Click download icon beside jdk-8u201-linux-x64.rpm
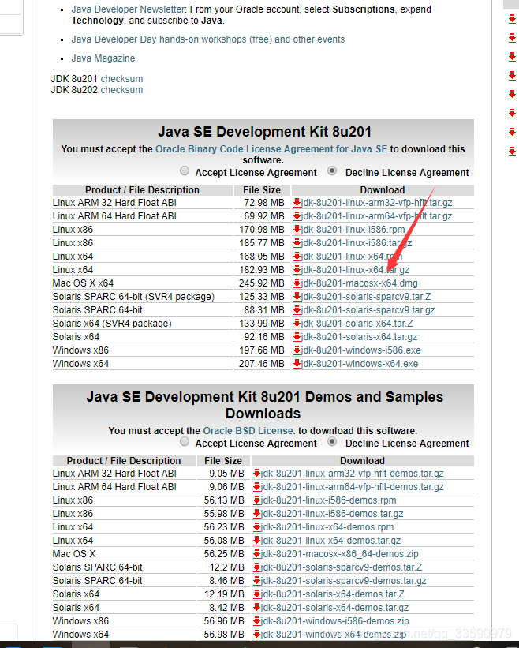Viewport: 519px width, 648px height. [297, 257]
